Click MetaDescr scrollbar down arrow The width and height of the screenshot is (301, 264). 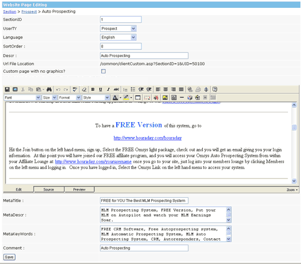click(229, 220)
